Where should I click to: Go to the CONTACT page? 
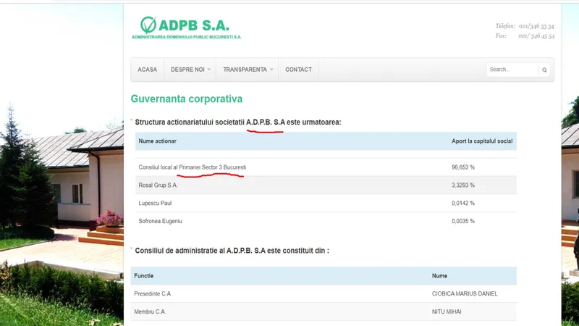tap(298, 70)
